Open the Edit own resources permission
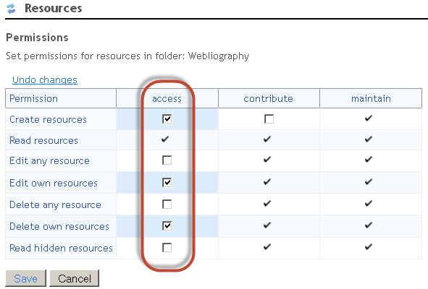The width and height of the screenshot is (428, 289). (x=54, y=183)
